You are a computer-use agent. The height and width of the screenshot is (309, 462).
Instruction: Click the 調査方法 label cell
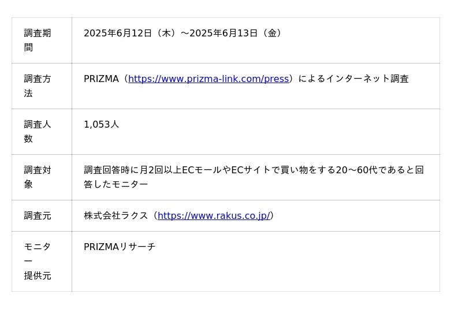coord(38,86)
